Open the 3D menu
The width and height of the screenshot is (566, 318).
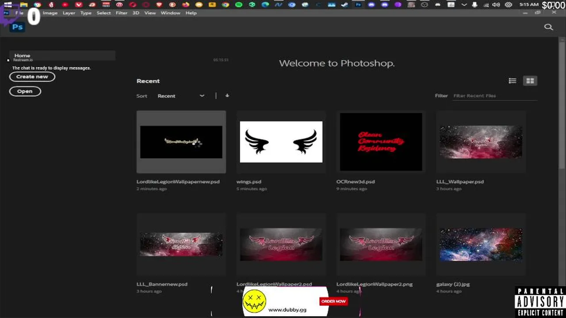136,13
